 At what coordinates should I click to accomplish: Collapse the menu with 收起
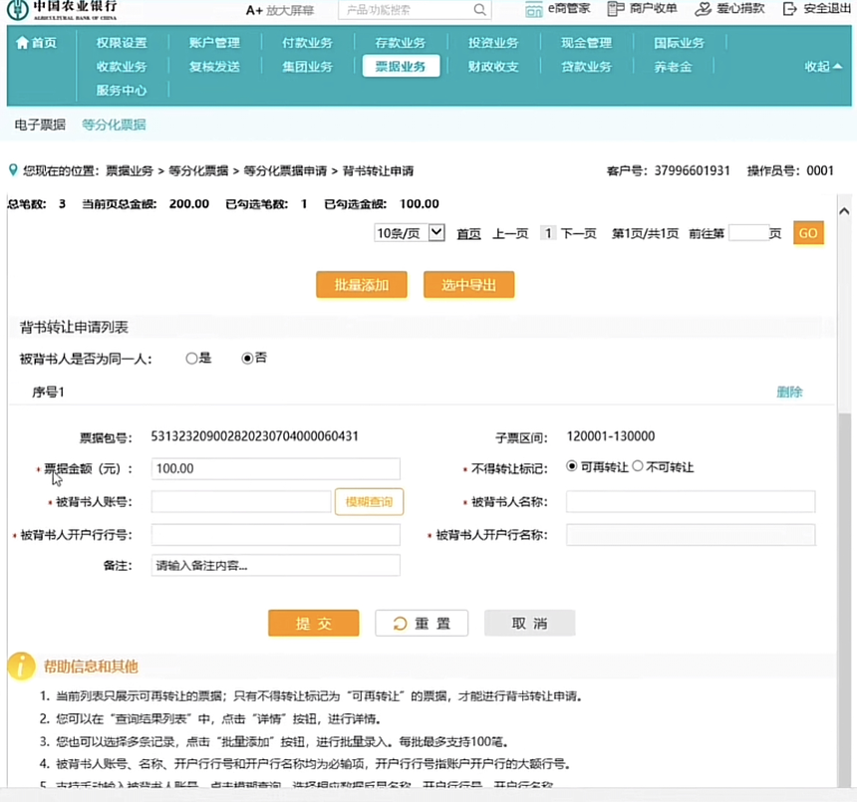point(823,67)
